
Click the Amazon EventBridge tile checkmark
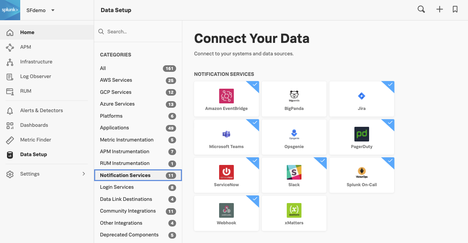tap(255, 85)
